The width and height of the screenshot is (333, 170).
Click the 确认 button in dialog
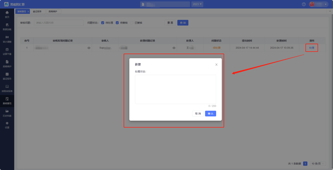tap(211, 113)
